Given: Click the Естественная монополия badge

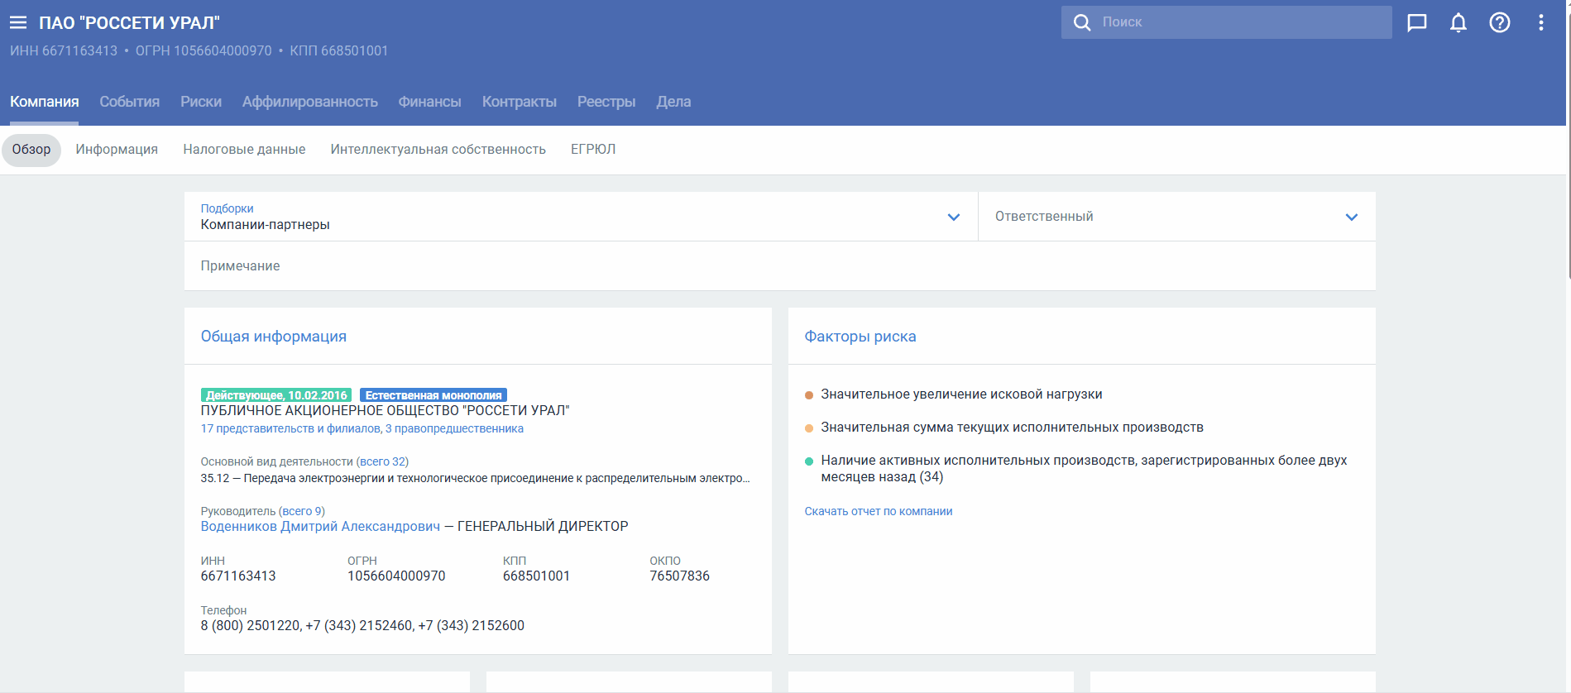Looking at the screenshot, I should (433, 395).
